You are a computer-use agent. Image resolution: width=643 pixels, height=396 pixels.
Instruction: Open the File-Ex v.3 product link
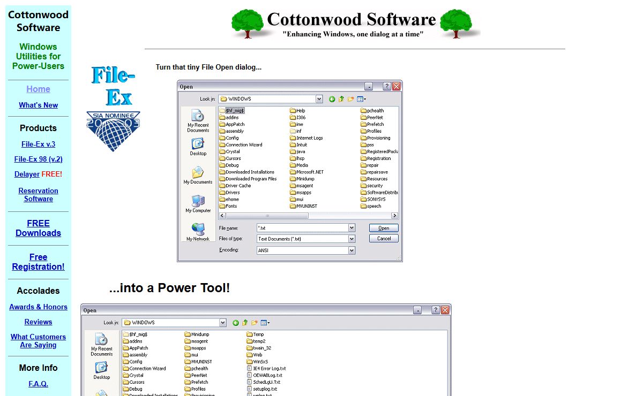pos(38,144)
